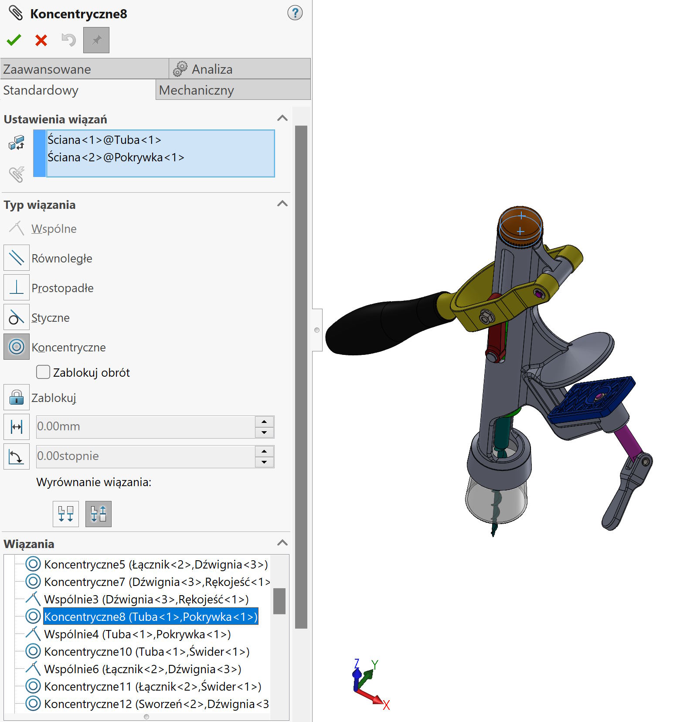This screenshot has width=697, height=722.
Task: Open the help question mark icon
Action: click(295, 13)
